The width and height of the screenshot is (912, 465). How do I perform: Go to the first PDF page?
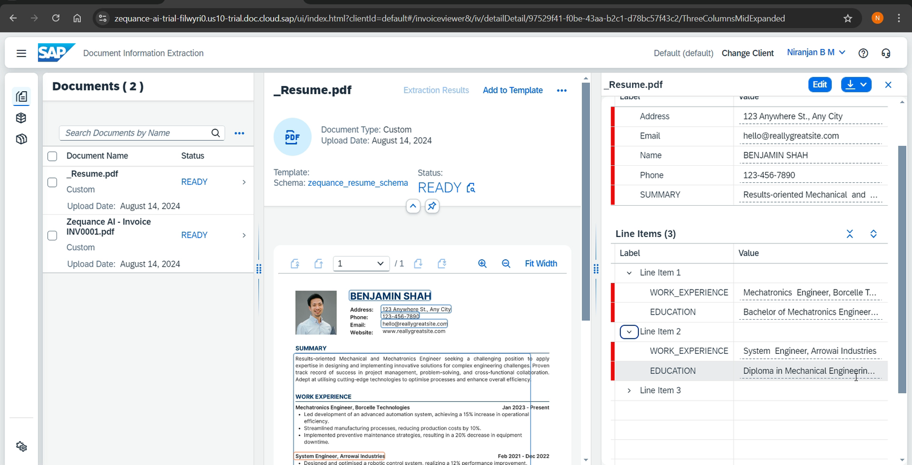295,263
